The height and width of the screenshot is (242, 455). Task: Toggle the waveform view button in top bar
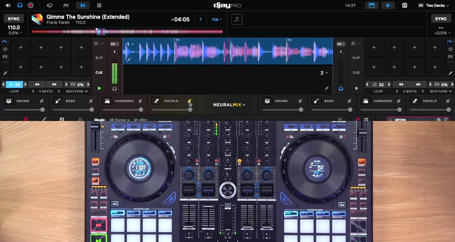coord(388,6)
